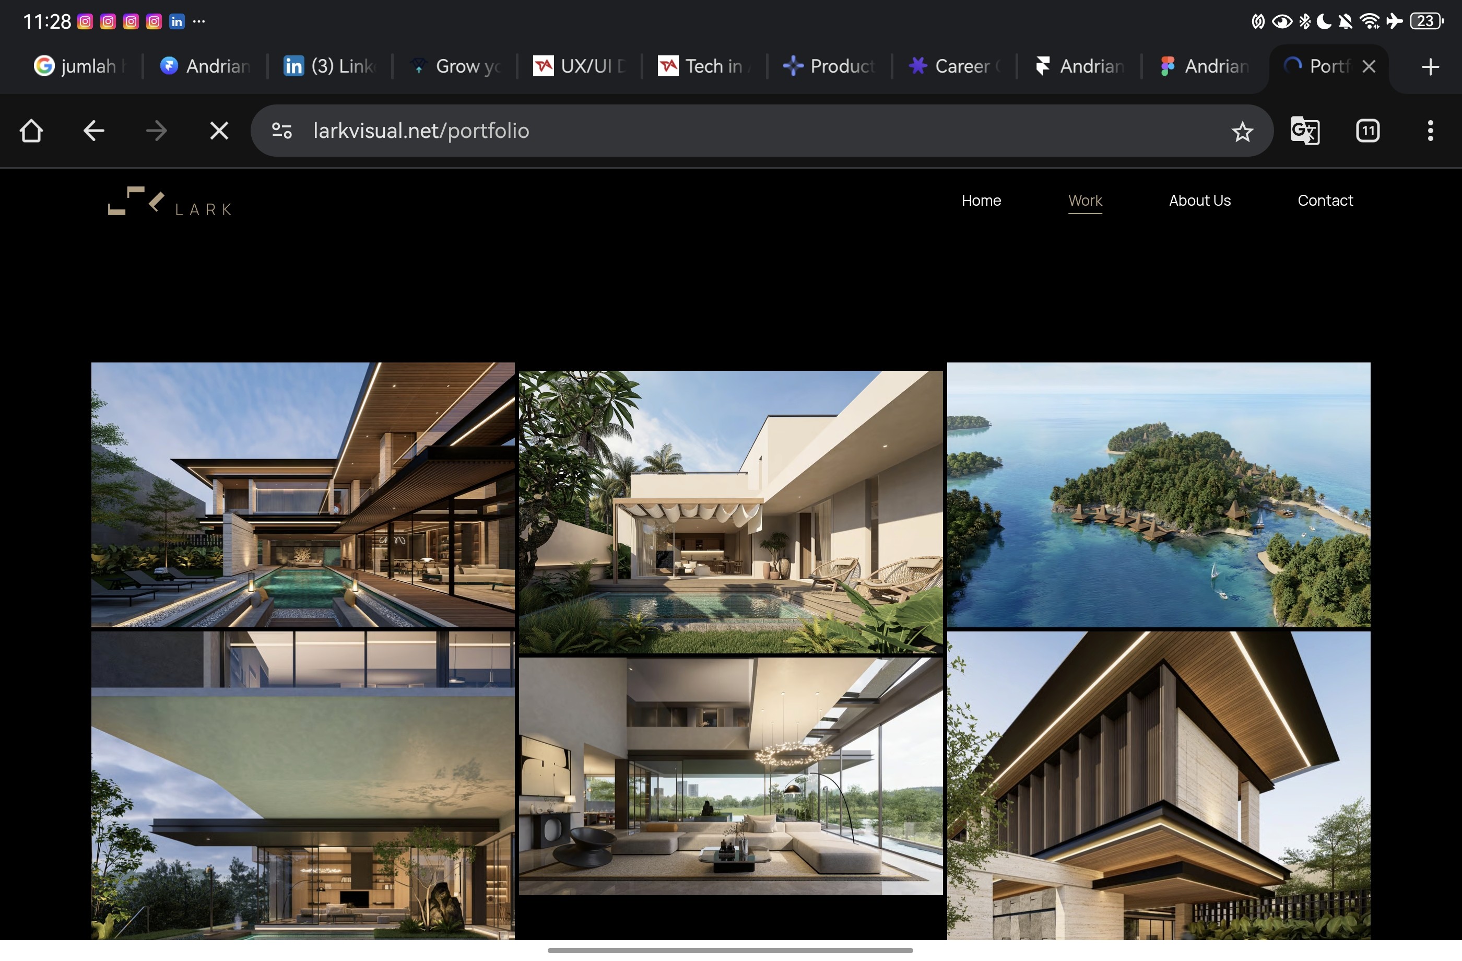Switch to the LinkedIn tab
The height and width of the screenshot is (961, 1462).
click(329, 66)
